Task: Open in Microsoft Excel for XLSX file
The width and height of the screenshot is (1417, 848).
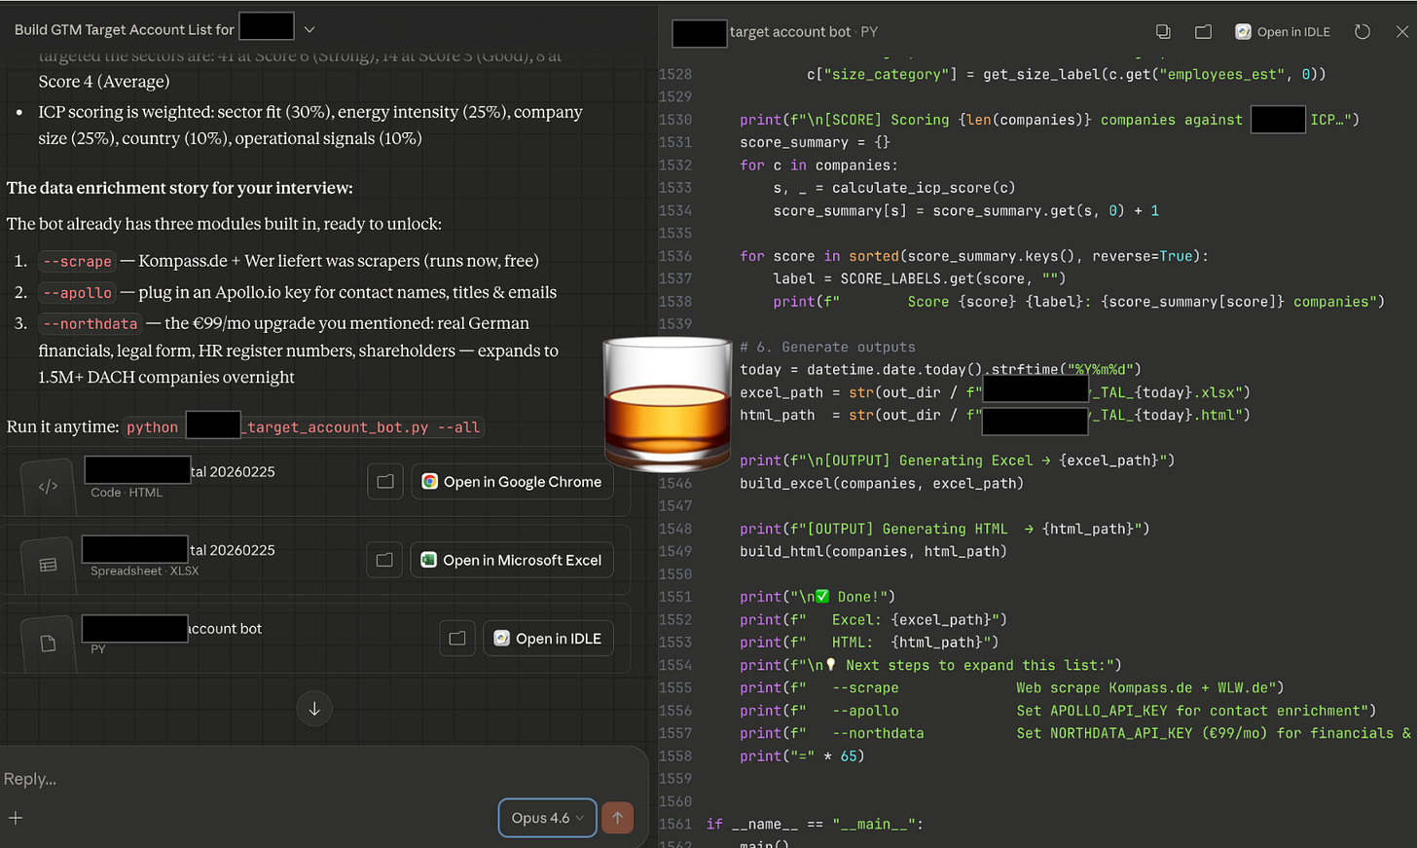Action: click(x=512, y=560)
